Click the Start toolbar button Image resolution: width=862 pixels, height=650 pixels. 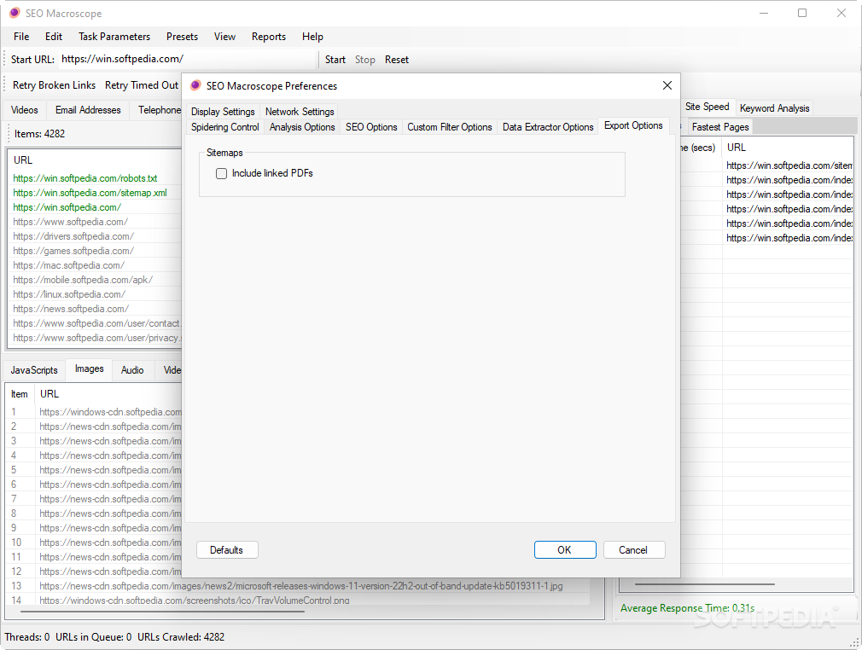pyautogui.click(x=335, y=60)
